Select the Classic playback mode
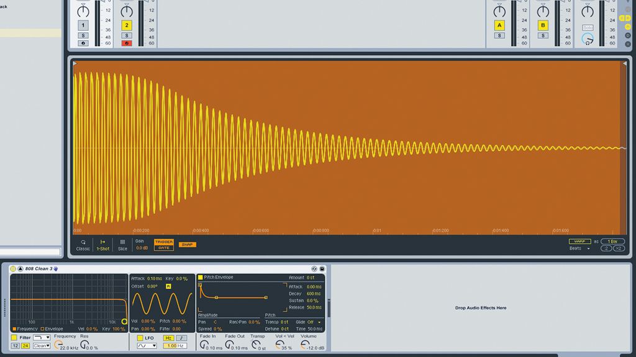The image size is (636, 357). click(x=83, y=246)
